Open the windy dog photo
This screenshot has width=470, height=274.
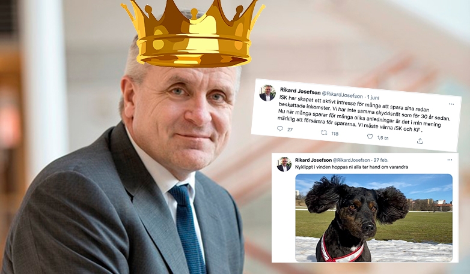(x=374, y=218)
